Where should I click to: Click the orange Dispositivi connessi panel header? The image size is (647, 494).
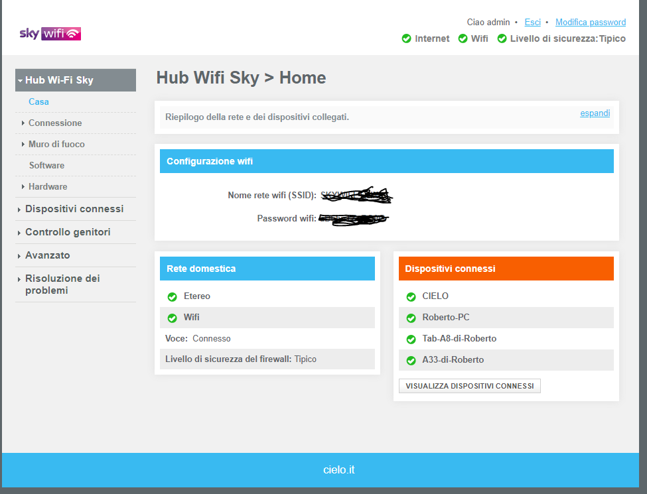click(x=506, y=269)
